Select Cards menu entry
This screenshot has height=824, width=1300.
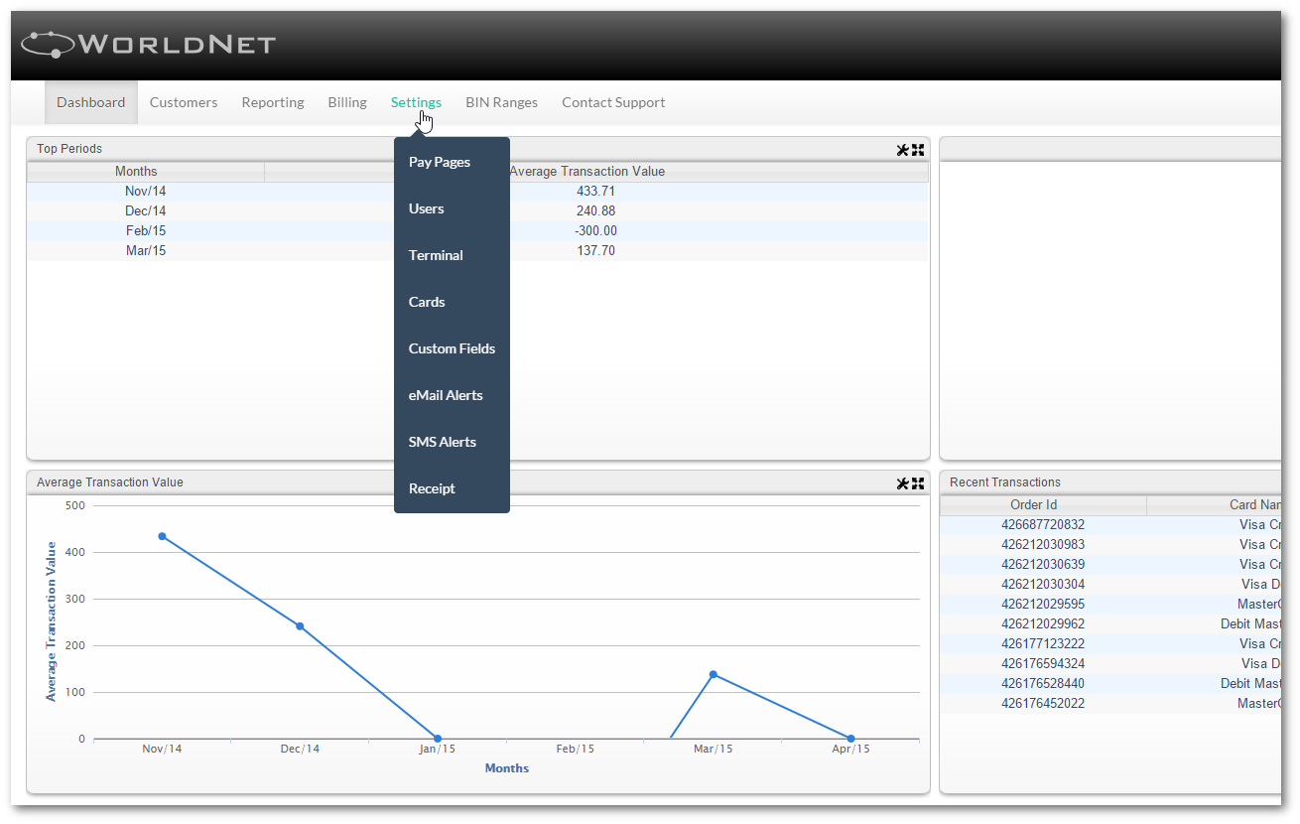[x=427, y=302]
